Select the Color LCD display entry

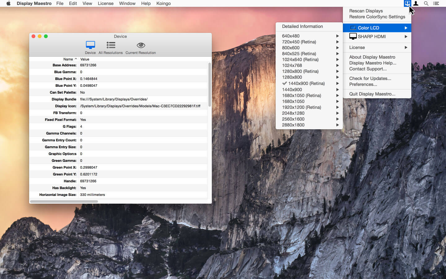pos(369,28)
